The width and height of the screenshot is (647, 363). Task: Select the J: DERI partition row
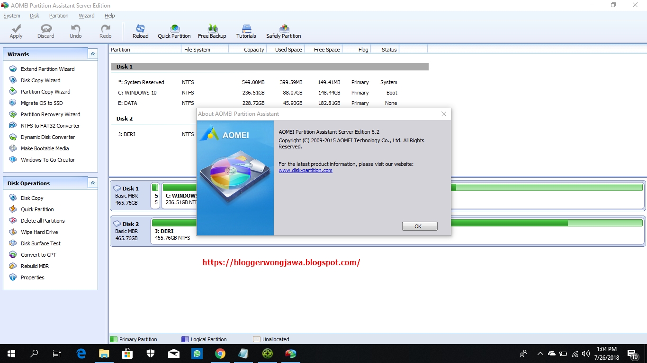point(154,134)
